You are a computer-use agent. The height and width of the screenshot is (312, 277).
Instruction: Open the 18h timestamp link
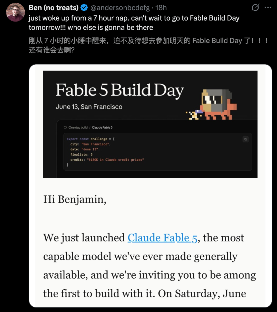pyautogui.click(x=161, y=8)
